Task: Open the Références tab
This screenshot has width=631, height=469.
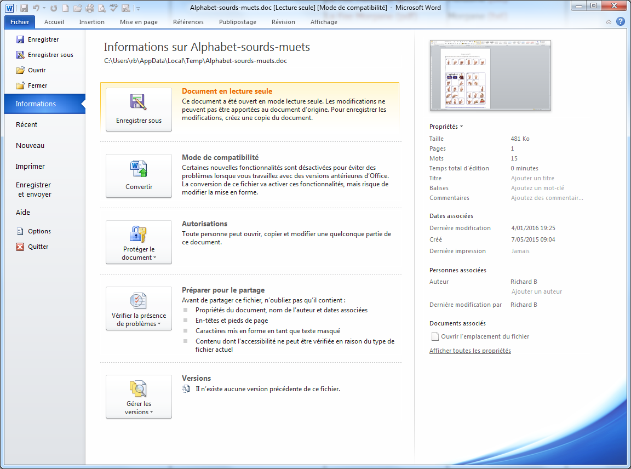Action: pyautogui.click(x=188, y=22)
